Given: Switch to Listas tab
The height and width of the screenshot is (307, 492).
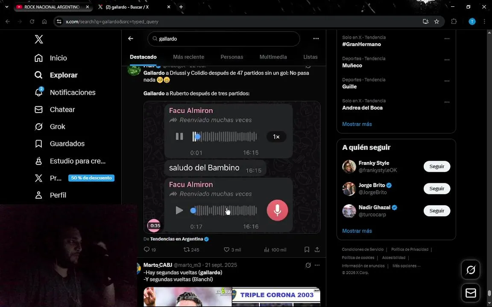Looking at the screenshot, I should click(x=310, y=57).
